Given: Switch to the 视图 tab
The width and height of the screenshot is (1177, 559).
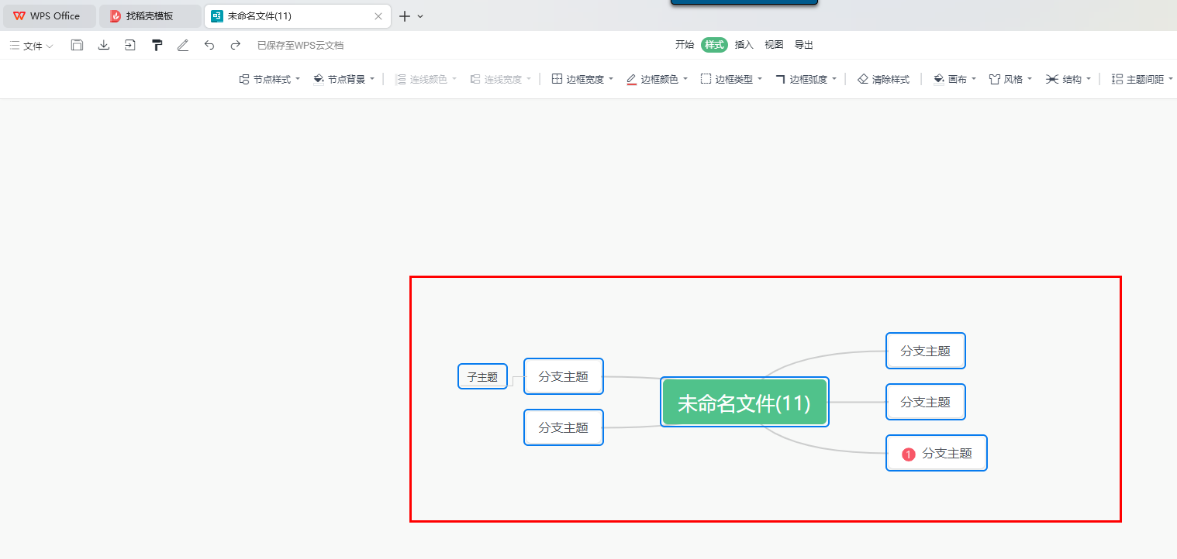Looking at the screenshot, I should tap(774, 45).
